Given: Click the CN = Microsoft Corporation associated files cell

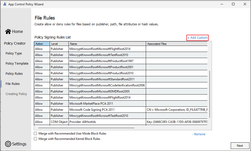Looking at the screenshot, I should 177,109.
